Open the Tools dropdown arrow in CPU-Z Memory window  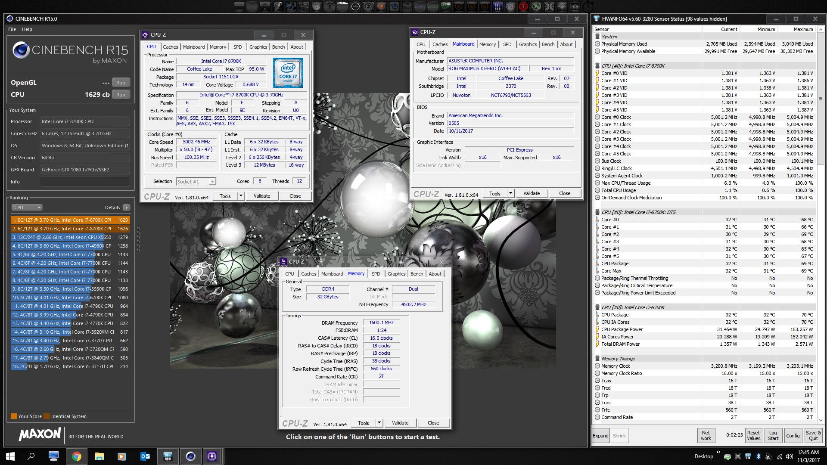[x=379, y=423]
